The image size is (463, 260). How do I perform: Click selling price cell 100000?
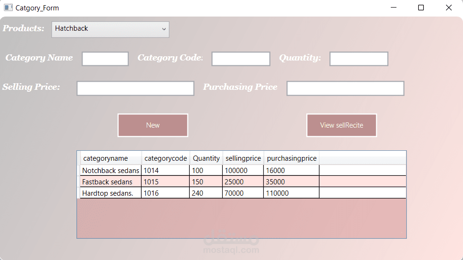243,170
